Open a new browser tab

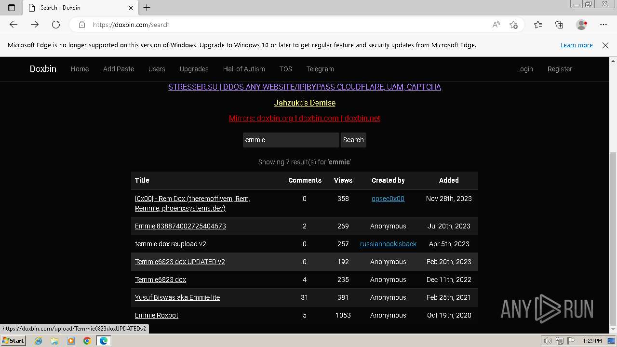click(147, 8)
